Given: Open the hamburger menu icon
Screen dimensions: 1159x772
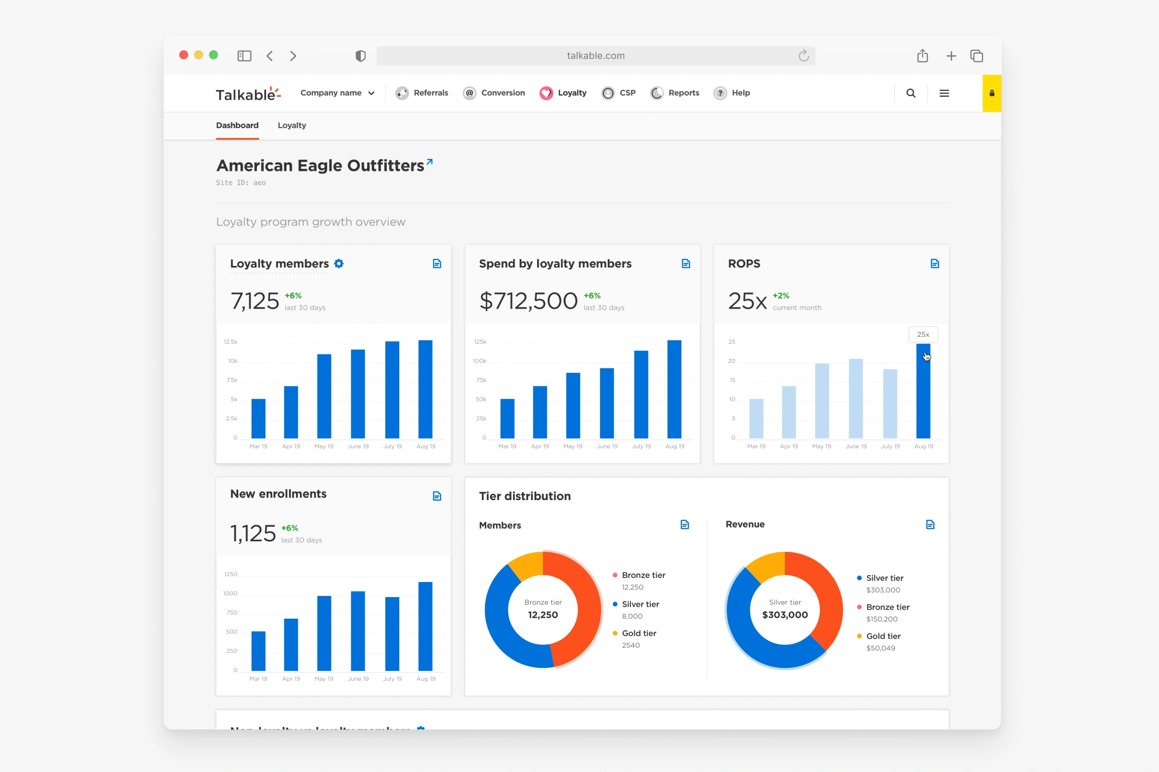Looking at the screenshot, I should [x=944, y=93].
